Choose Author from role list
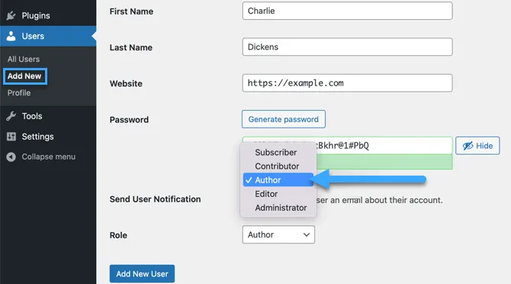 tap(278, 180)
